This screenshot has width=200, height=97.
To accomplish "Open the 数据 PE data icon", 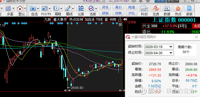I will [167, 9].
